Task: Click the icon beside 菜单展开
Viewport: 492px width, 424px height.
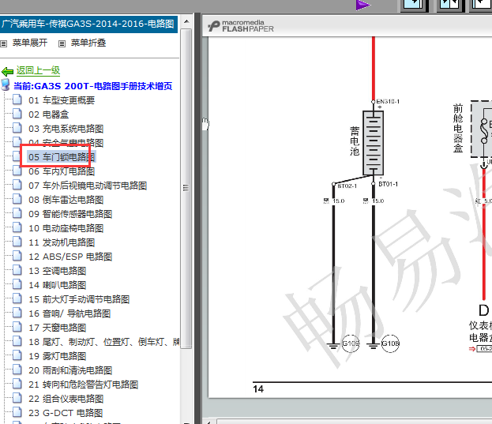Action: [3, 43]
